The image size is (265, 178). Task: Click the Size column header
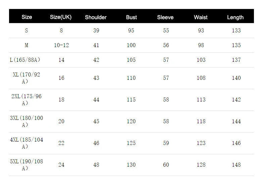click(x=26, y=17)
